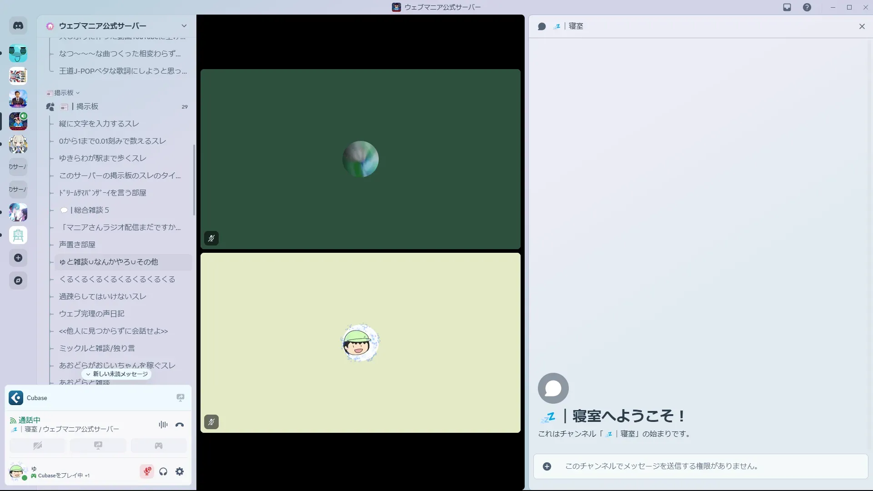Image resolution: width=873 pixels, height=491 pixels.
Task: Open the 声置き部屋 thread
Action: pos(77,245)
